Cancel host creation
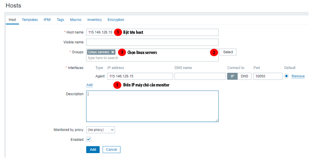 coord(111,150)
